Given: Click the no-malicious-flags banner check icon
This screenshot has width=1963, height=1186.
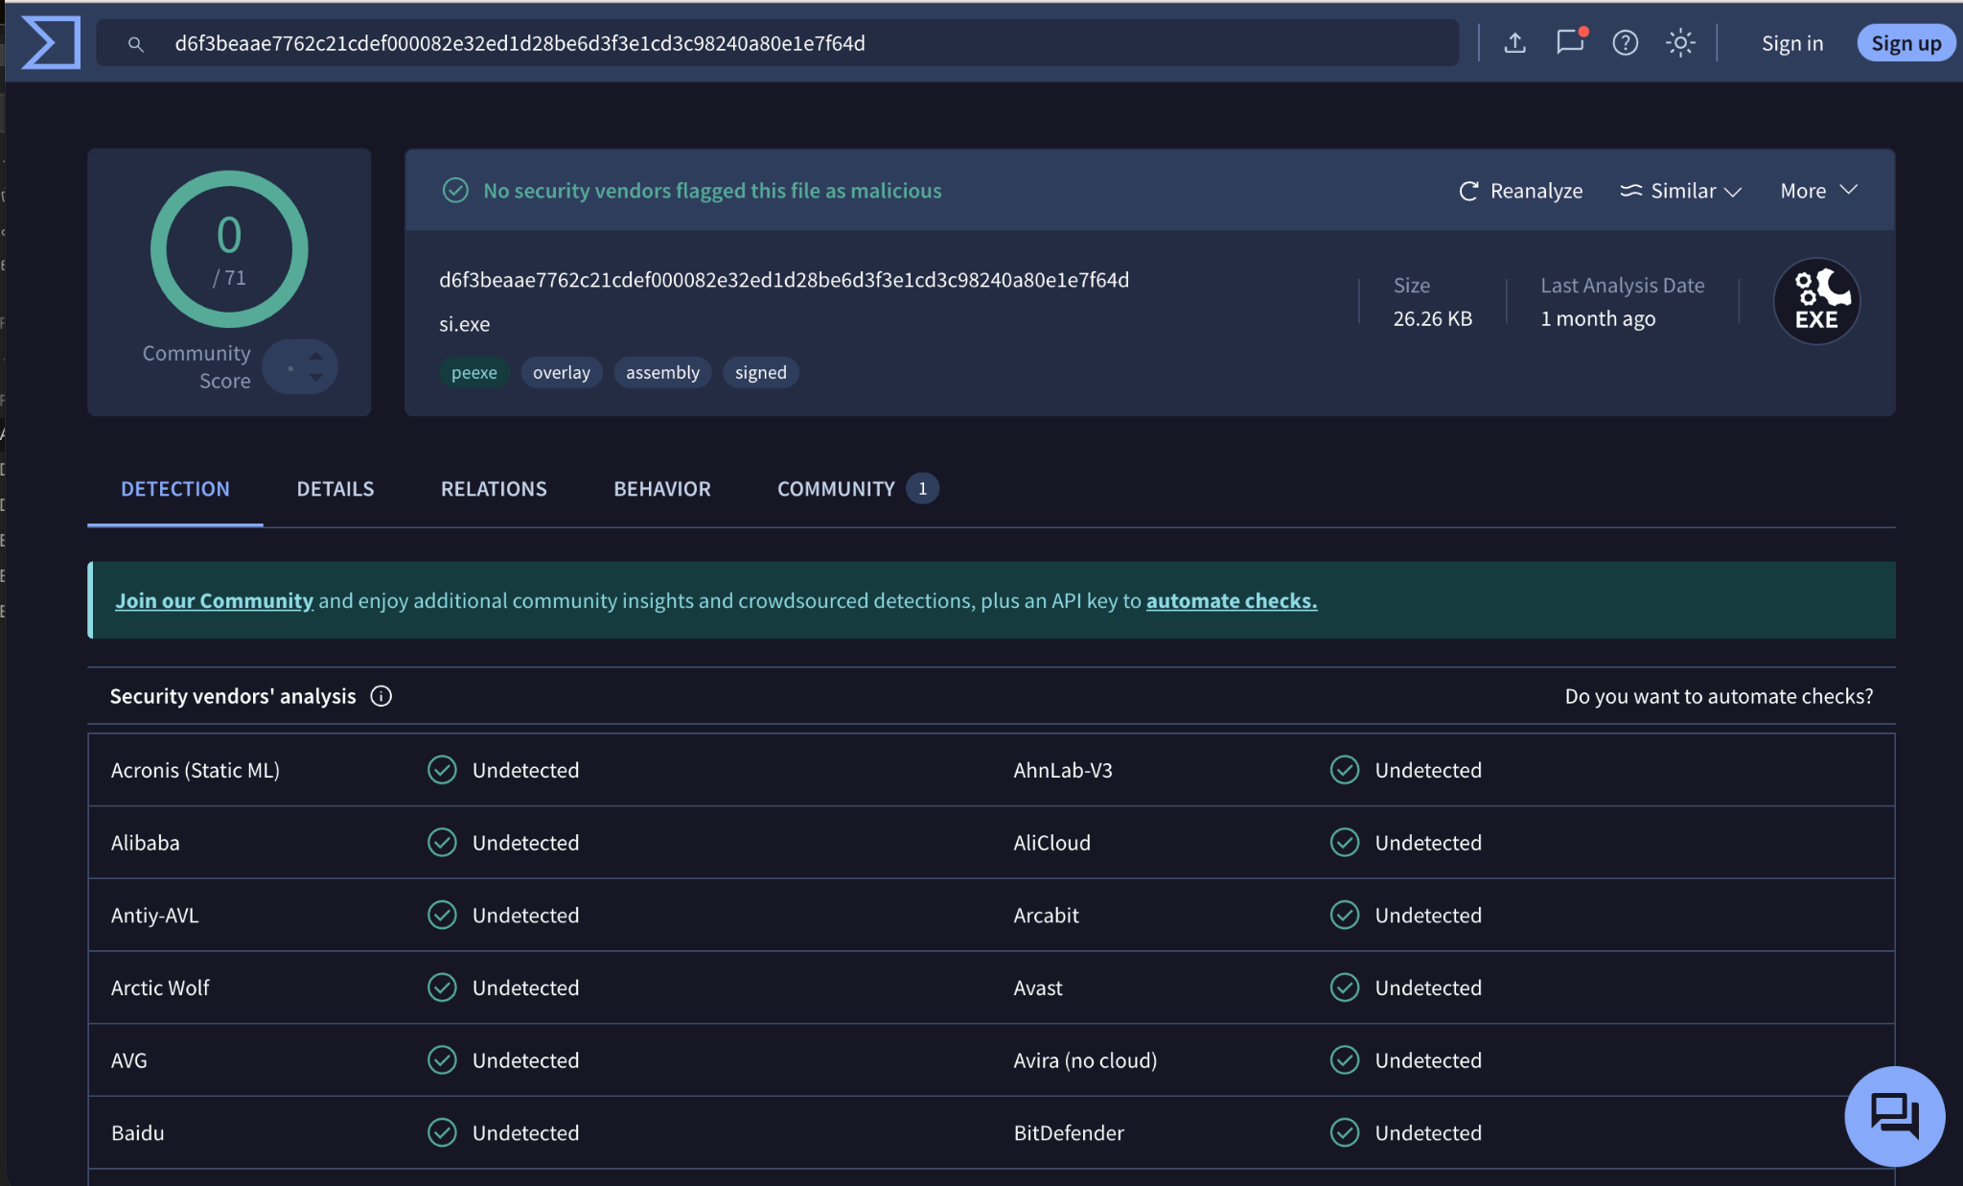Looking at the screenshot, I should click(455, 191).
